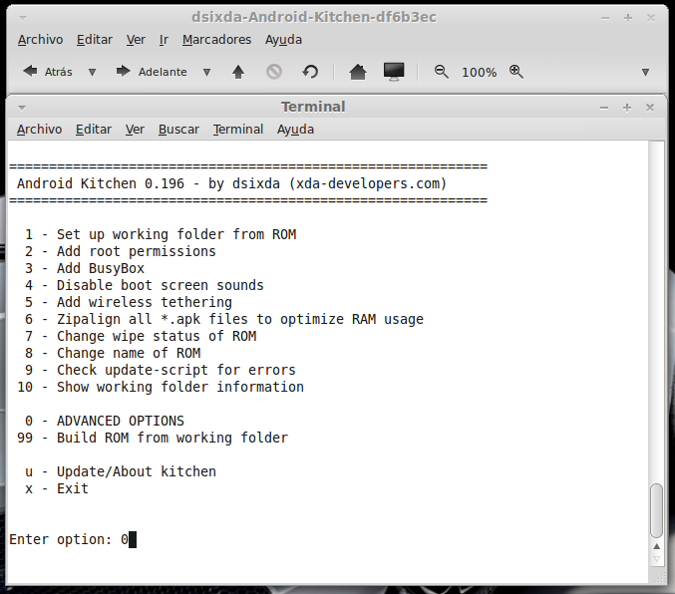Click 'Update/About kitchen' line
This screenshot has width=675, height=594.
[136, 471]
